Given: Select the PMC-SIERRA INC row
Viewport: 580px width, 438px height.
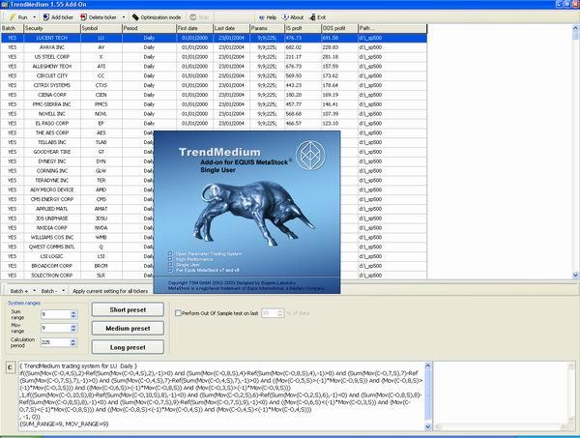Looking at the screenshot, I should coord(214,104).
